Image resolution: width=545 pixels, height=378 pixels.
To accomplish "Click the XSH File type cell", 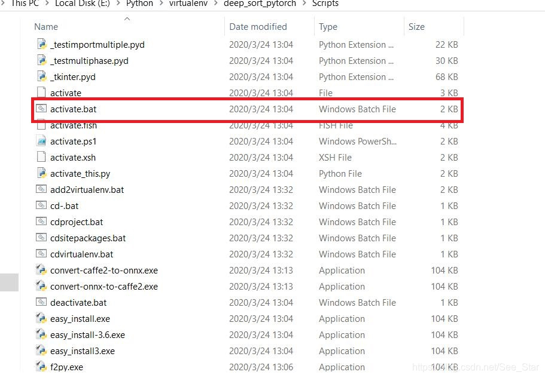I will [x=335, y=158].
